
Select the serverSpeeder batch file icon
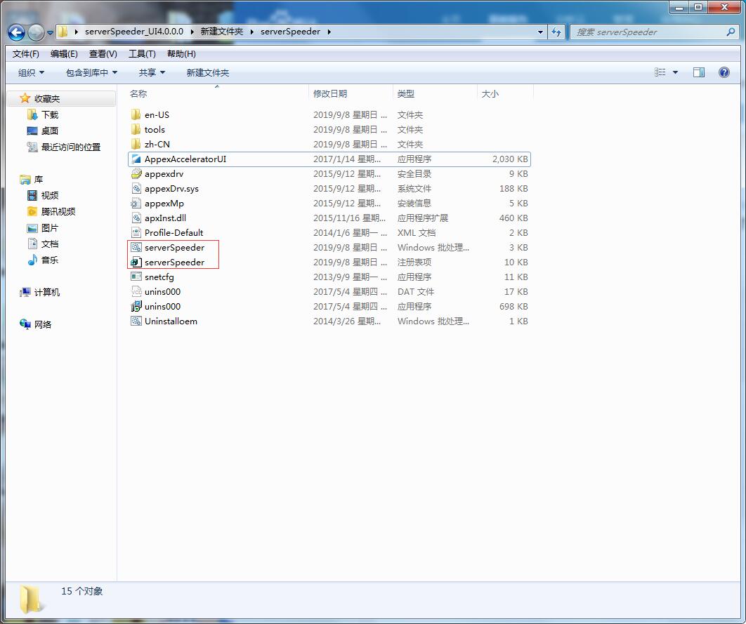tap(136, 248)
